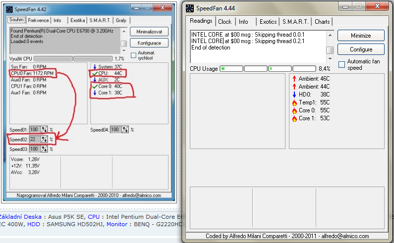Image resolution: width=394 pixels, height=243 pixels.
Task: Click the Speed03 value field
Action: click(x=35, y=149)
